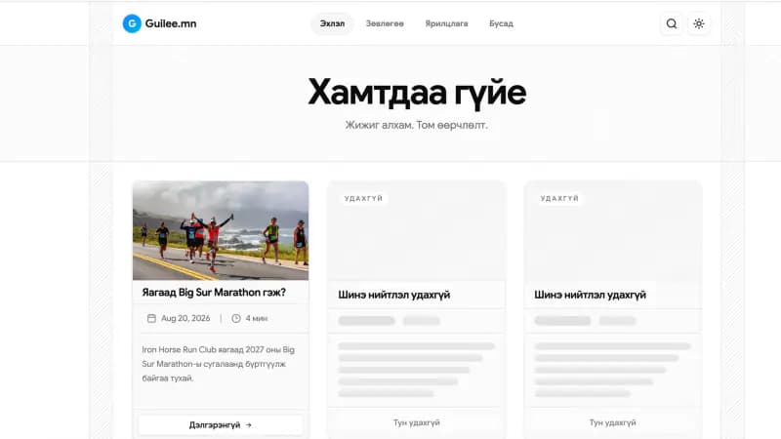Toggle the sun theme icon
Screen dimensions: 781x439
pyautogui.click(x=699, y=23)
